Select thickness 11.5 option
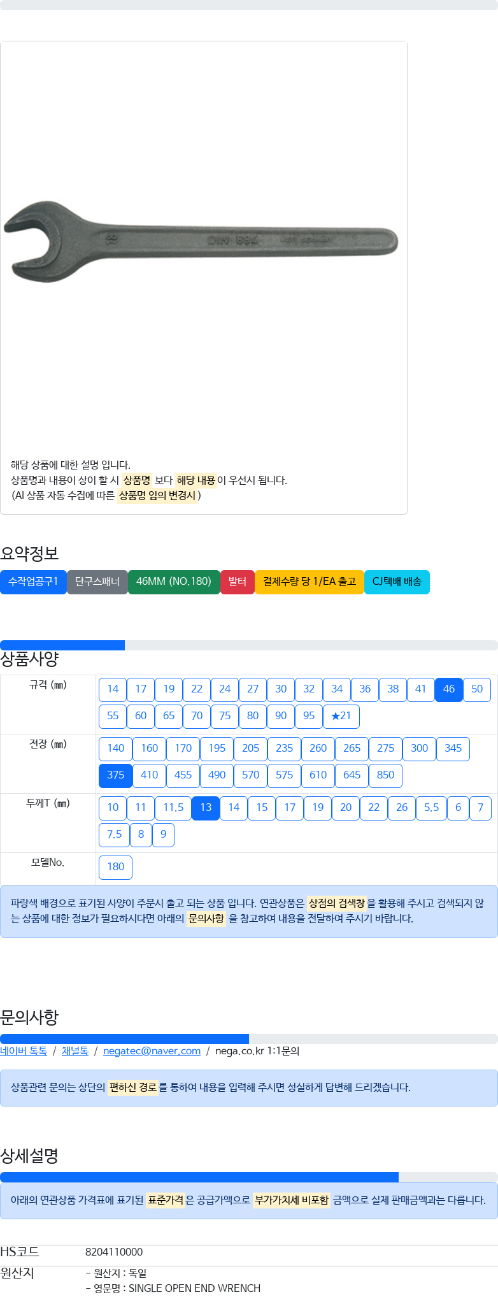498x1297 pixels. [173, 808]
